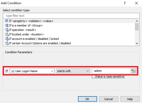Select If is a member of <Group>
142x103 pixels.
[26, 25]
